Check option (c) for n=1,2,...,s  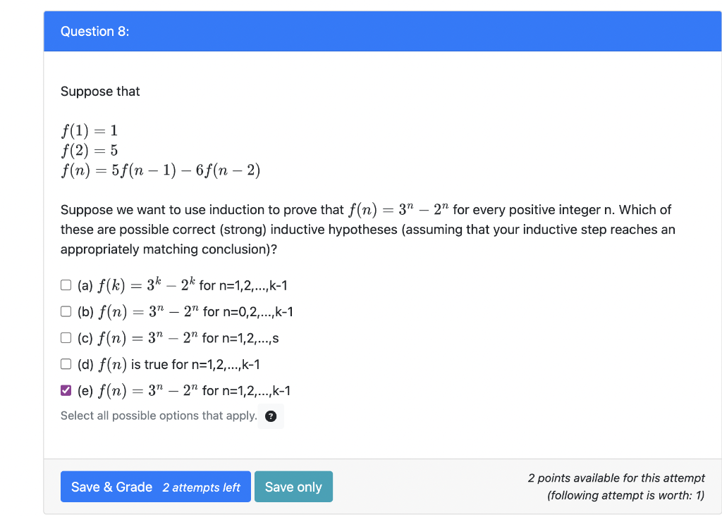coord(66,337)
